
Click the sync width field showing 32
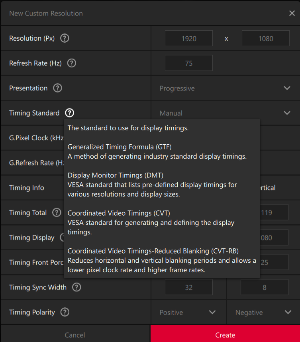(x=188, y=287)
